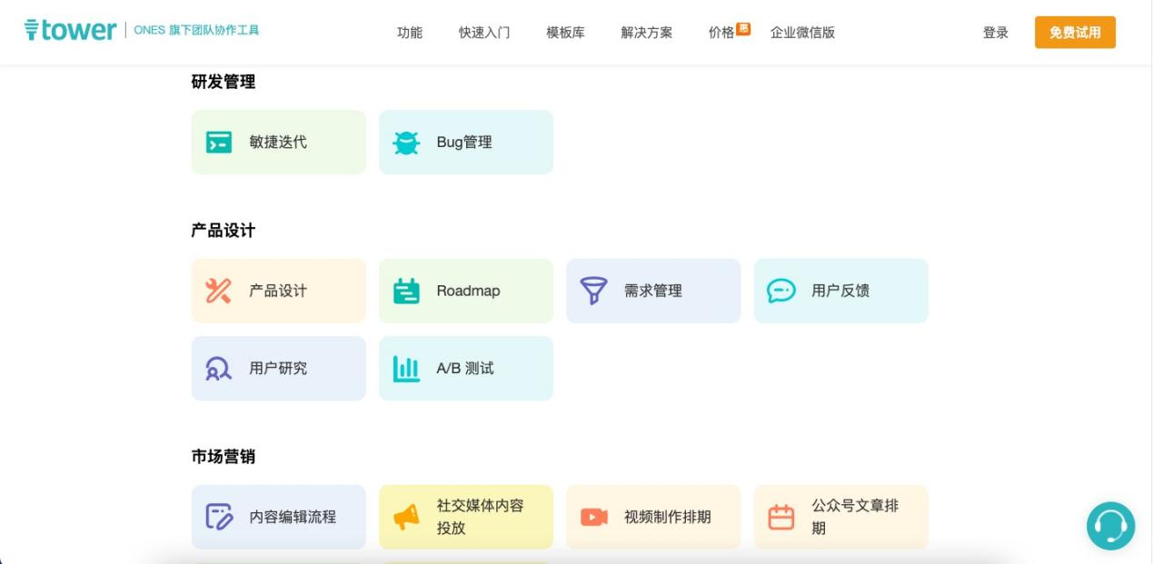Click the pencil-ruler icon on 产品设计 card

pyautogui.click(x=219, y=291)
